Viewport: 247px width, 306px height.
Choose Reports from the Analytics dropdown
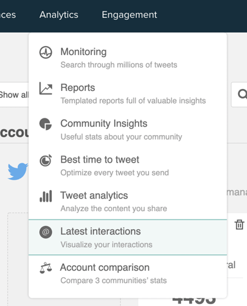point(128,94)
